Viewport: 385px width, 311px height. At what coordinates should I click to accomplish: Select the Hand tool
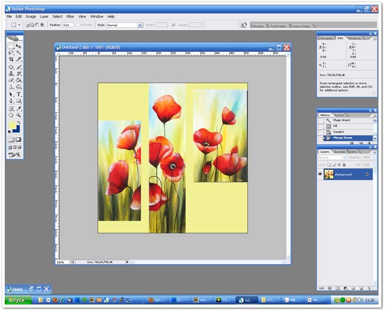tap(11, 115)
